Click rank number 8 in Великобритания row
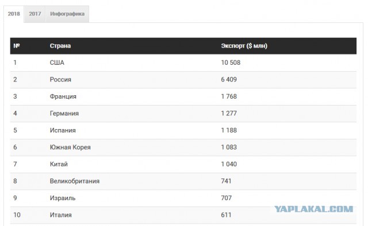Image resolution: width=368 pixels, height=226 pixels. 15,181
